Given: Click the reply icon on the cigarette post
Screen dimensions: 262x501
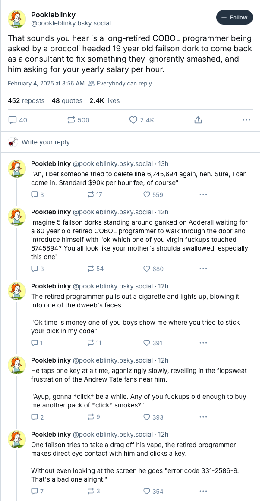Looking at the screenshot, I should click(35, 343).
